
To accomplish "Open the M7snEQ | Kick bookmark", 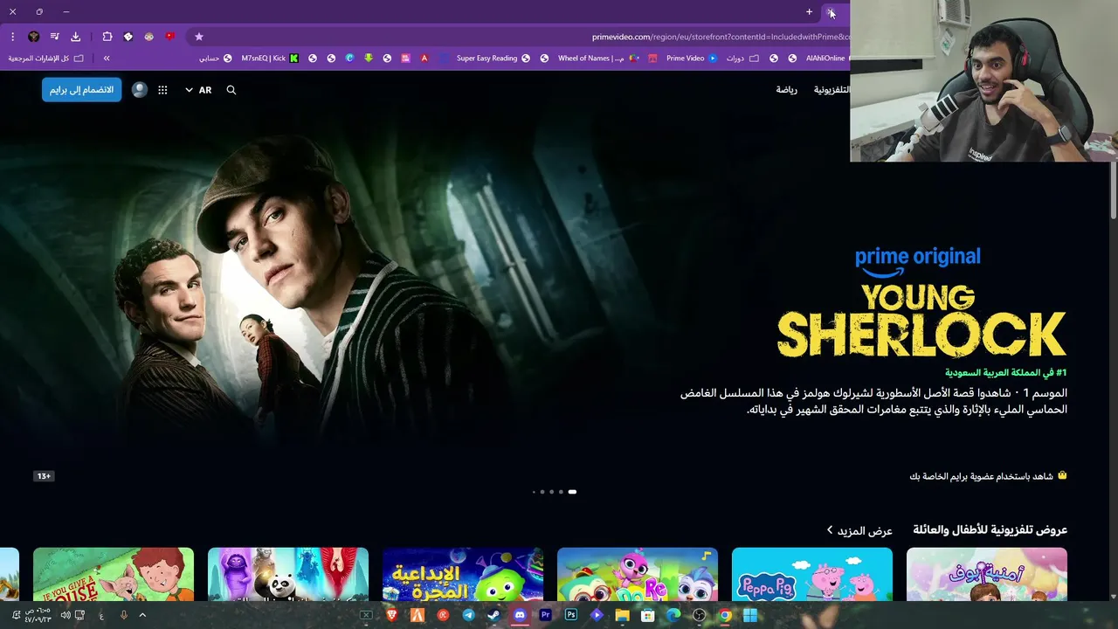I will (270, 59).
